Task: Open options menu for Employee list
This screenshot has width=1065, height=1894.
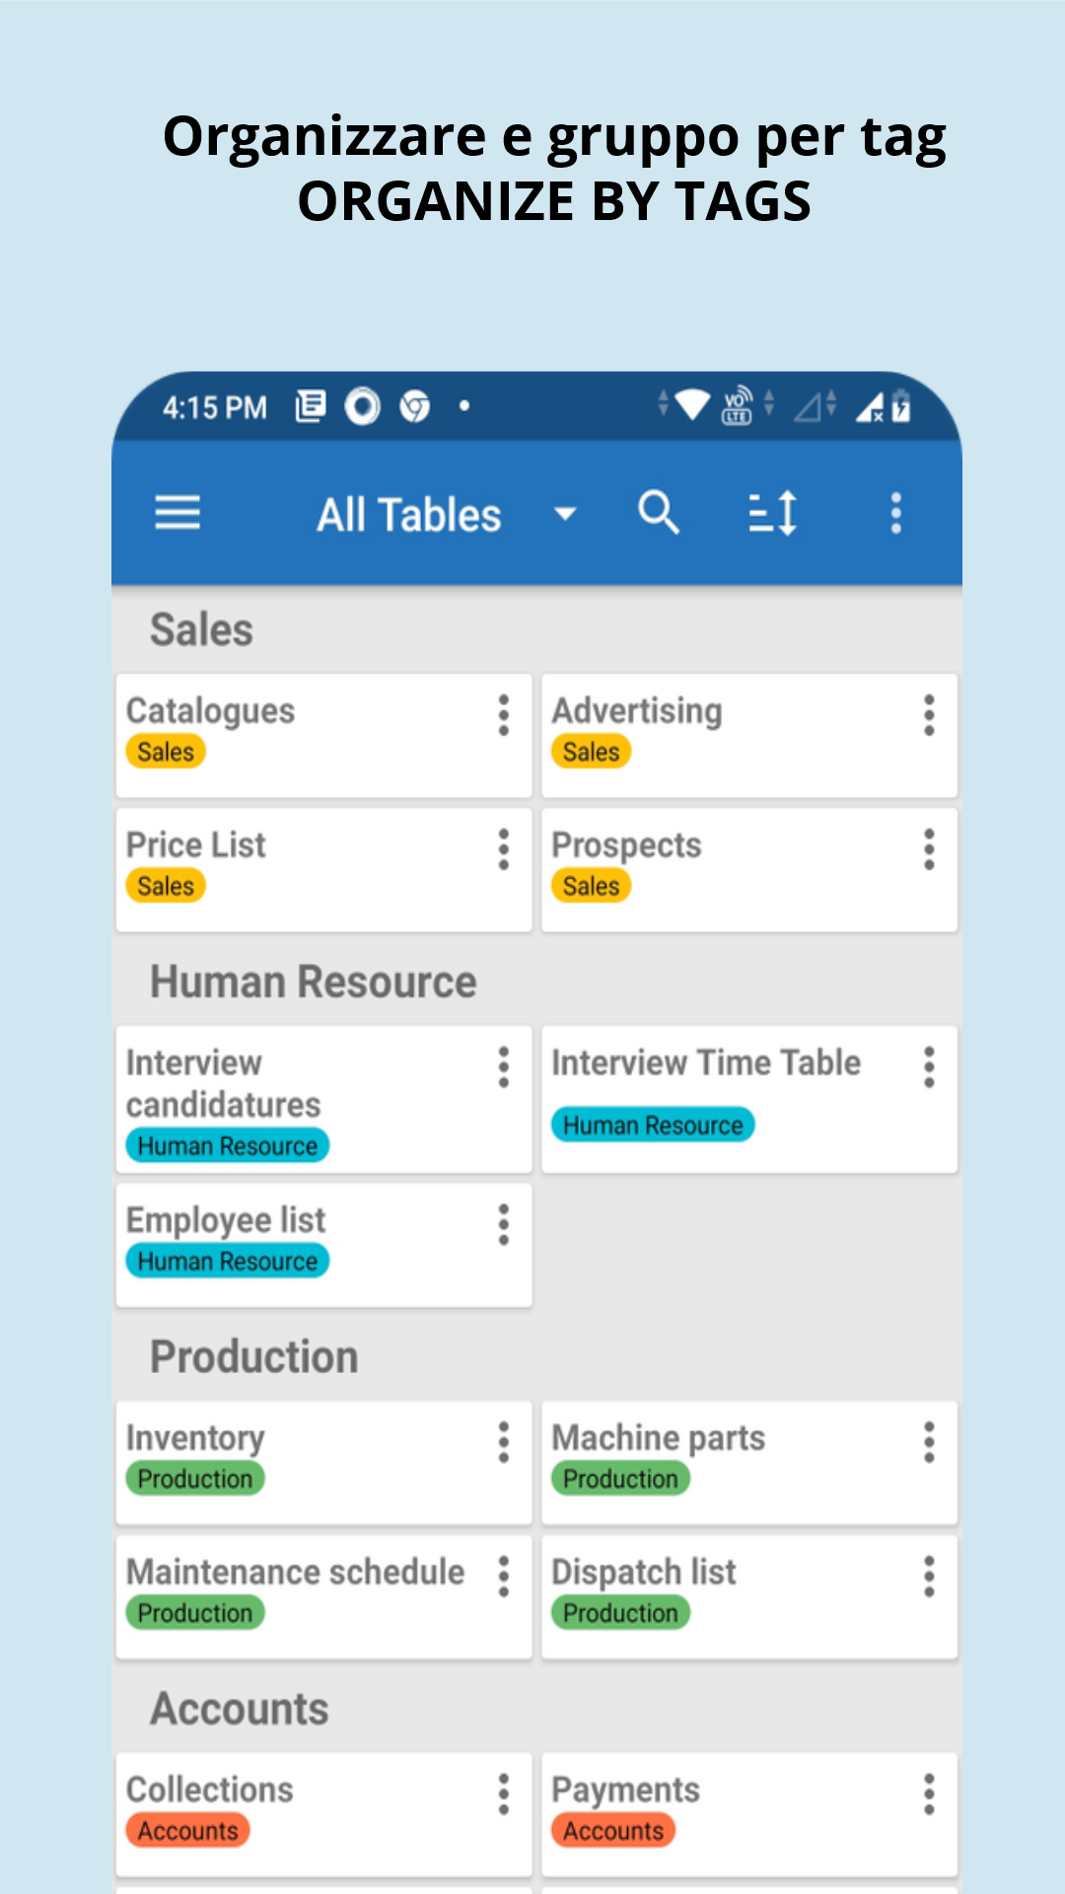Action: coord(504,1225)
